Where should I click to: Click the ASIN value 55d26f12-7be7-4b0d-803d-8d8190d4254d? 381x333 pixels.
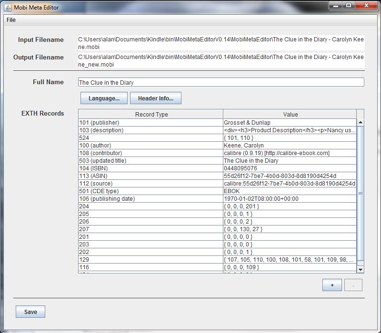tap(290, 176)
